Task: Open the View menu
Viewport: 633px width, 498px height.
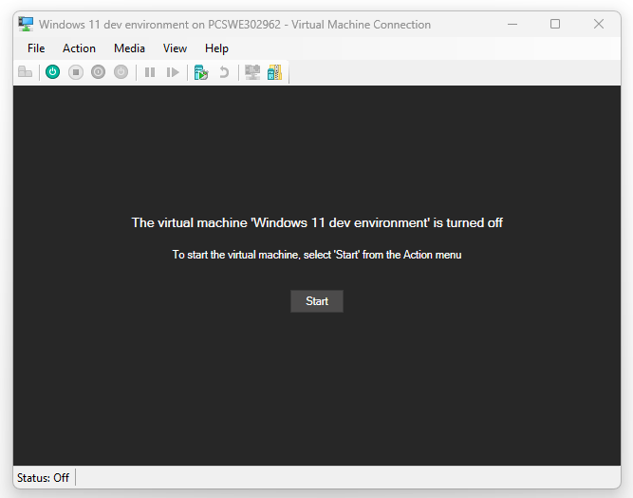Action: pyautogui.click(x=175, y=48)
